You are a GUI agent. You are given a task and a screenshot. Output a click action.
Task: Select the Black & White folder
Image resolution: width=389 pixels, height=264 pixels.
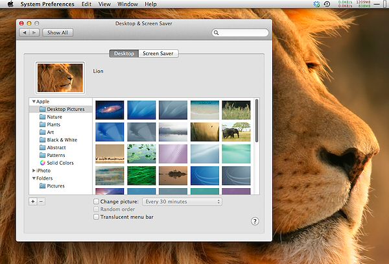[x=61, y=140]
